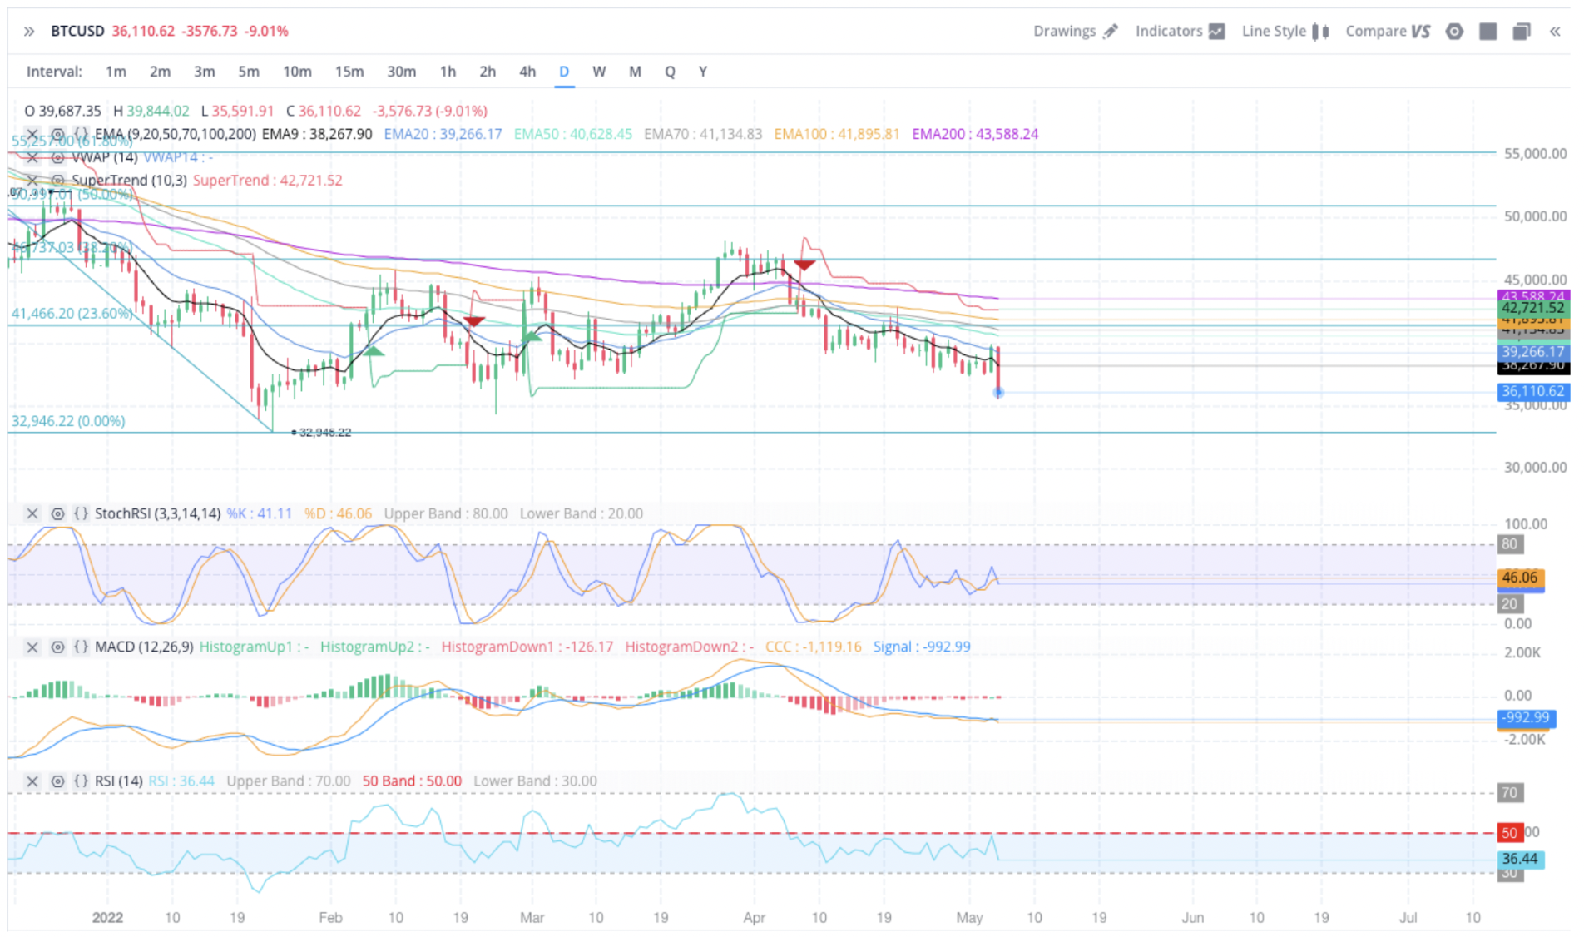Collapse the right panel using double-chevron icon
The height and width of the screenshot is (937, 1584).
1555,32
